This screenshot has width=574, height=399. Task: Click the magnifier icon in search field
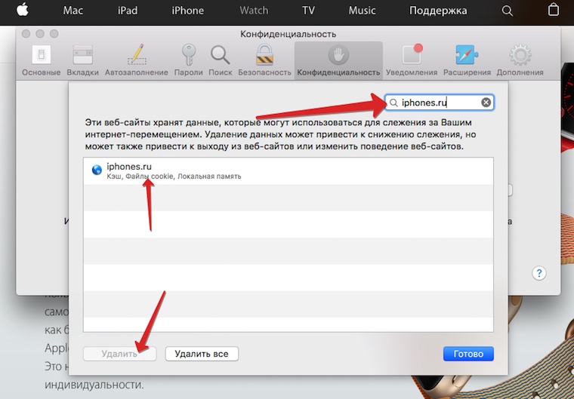tap(393, 103)
